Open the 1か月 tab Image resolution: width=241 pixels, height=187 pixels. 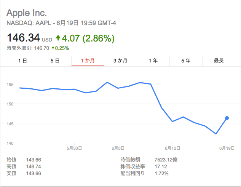pyautogui.click(x=88, y=61)
